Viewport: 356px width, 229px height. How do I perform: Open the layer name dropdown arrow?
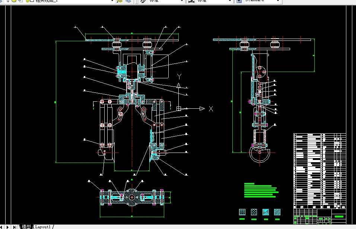112,1
